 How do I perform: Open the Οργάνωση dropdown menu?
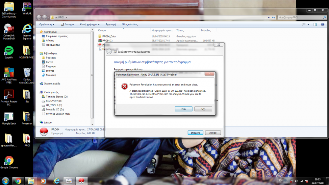[47, 25]
